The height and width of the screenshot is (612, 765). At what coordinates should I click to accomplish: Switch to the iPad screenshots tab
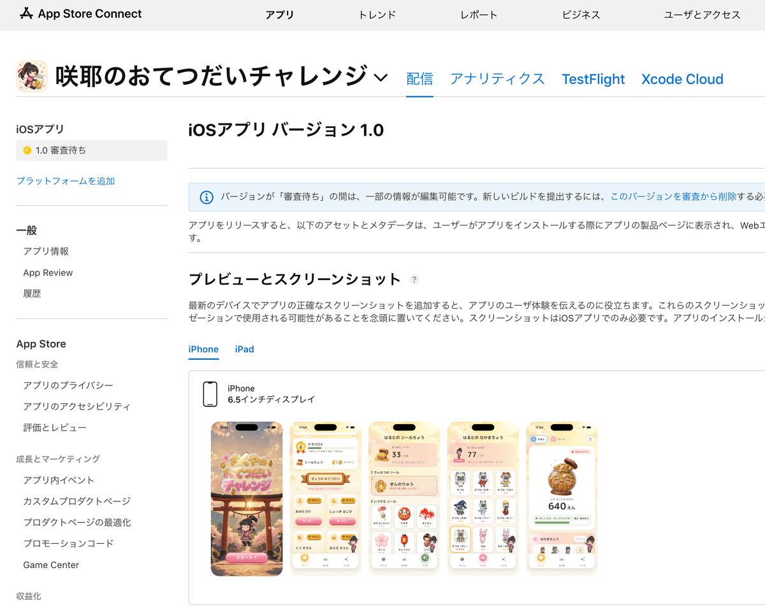click(x=244, y=349)
